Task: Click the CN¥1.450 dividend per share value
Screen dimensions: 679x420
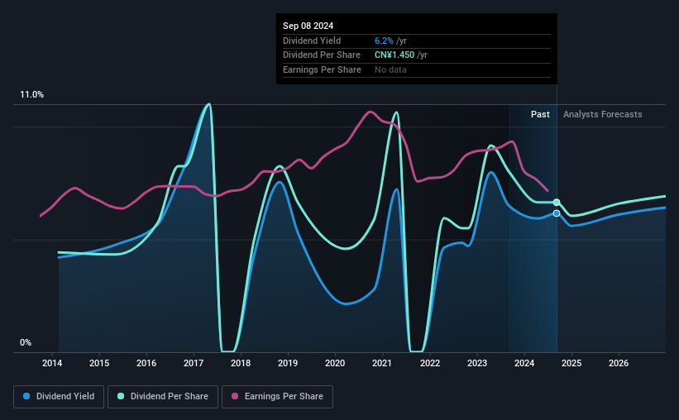Action: tap(394, 55)
